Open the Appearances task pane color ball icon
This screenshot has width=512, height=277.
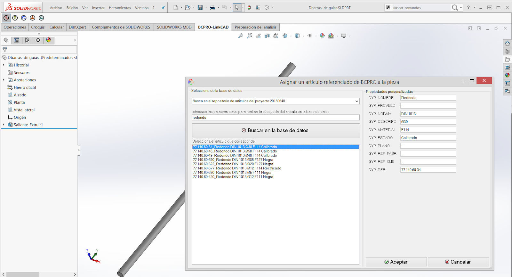508,75
